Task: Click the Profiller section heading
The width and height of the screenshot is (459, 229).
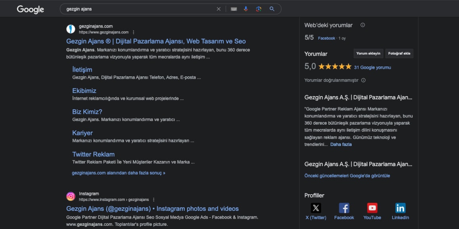Action: (x=314, y=195)
